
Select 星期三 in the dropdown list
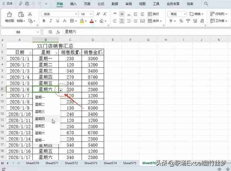tap(46, 112)
